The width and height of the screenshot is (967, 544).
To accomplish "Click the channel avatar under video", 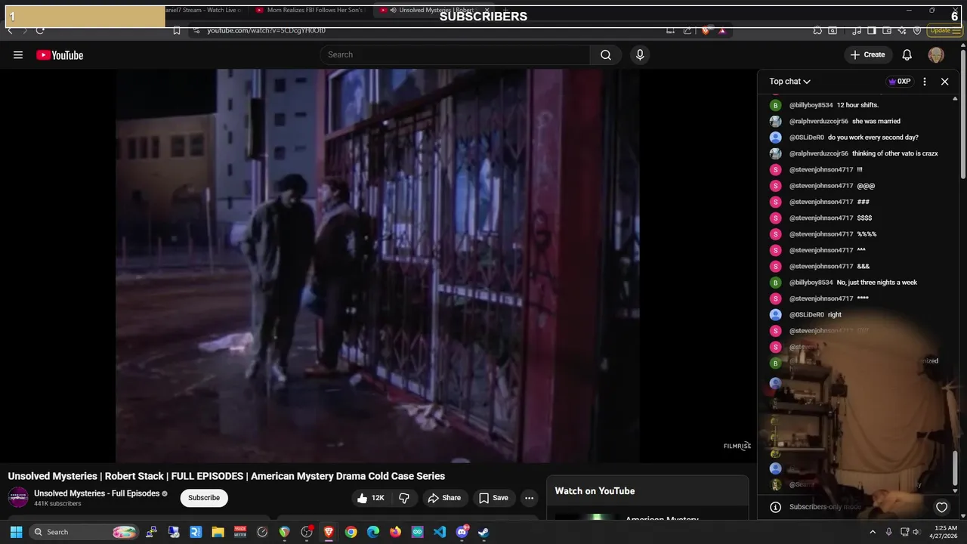I will tap(18, 498).
